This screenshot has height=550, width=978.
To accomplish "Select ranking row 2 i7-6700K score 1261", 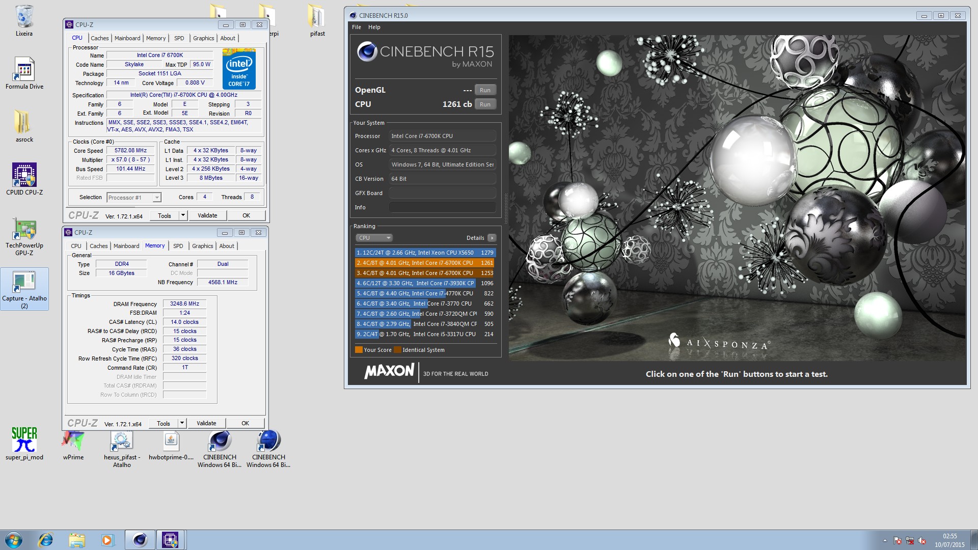I will 425,263.
